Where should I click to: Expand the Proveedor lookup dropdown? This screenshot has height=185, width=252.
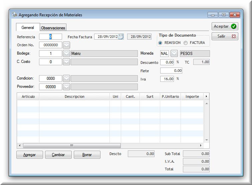66,87
